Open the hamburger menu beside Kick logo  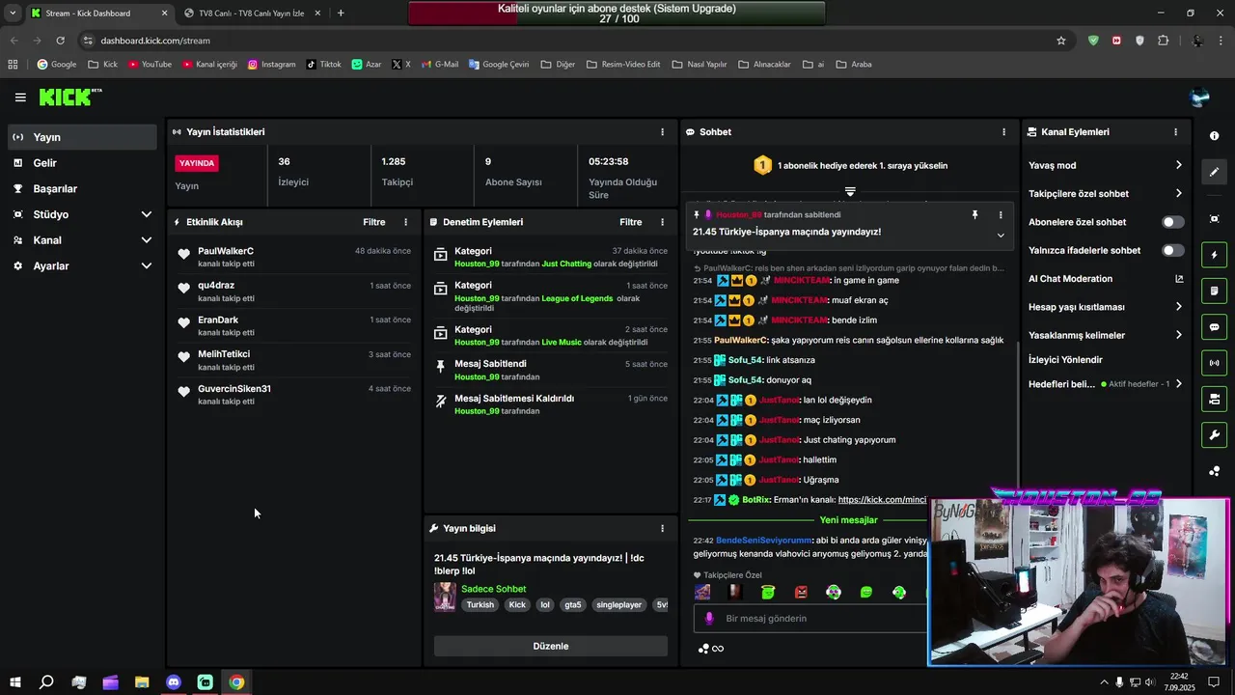coord(20,97)
